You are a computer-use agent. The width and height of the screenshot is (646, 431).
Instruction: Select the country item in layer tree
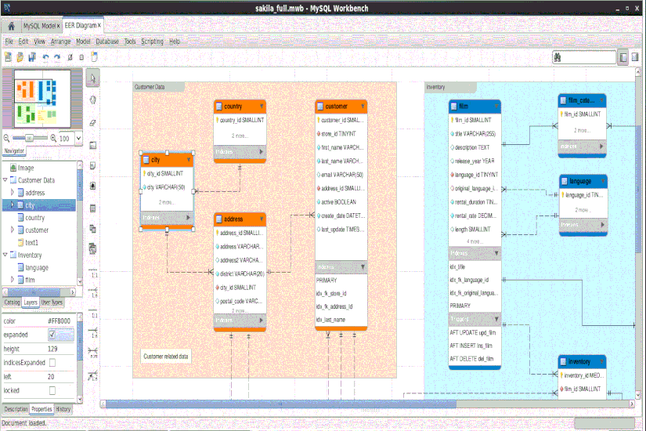34,218
